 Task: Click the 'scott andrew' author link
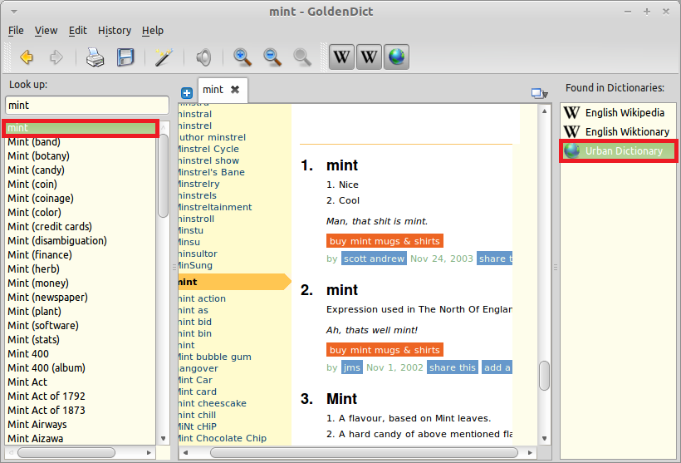[374, 259]
